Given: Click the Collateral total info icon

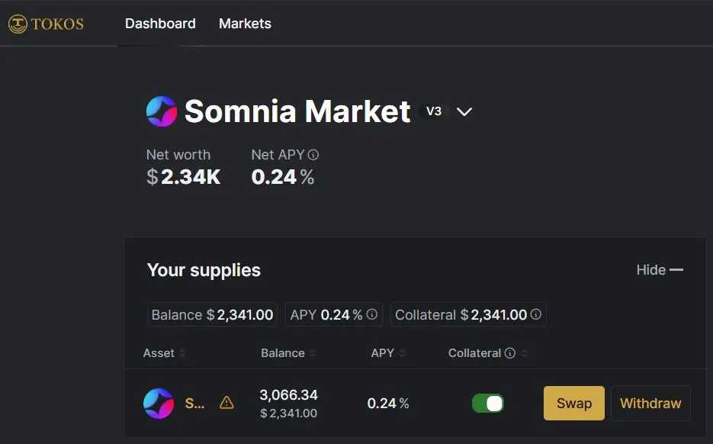Looking at the screenshot, I should [x=536, y=314].
